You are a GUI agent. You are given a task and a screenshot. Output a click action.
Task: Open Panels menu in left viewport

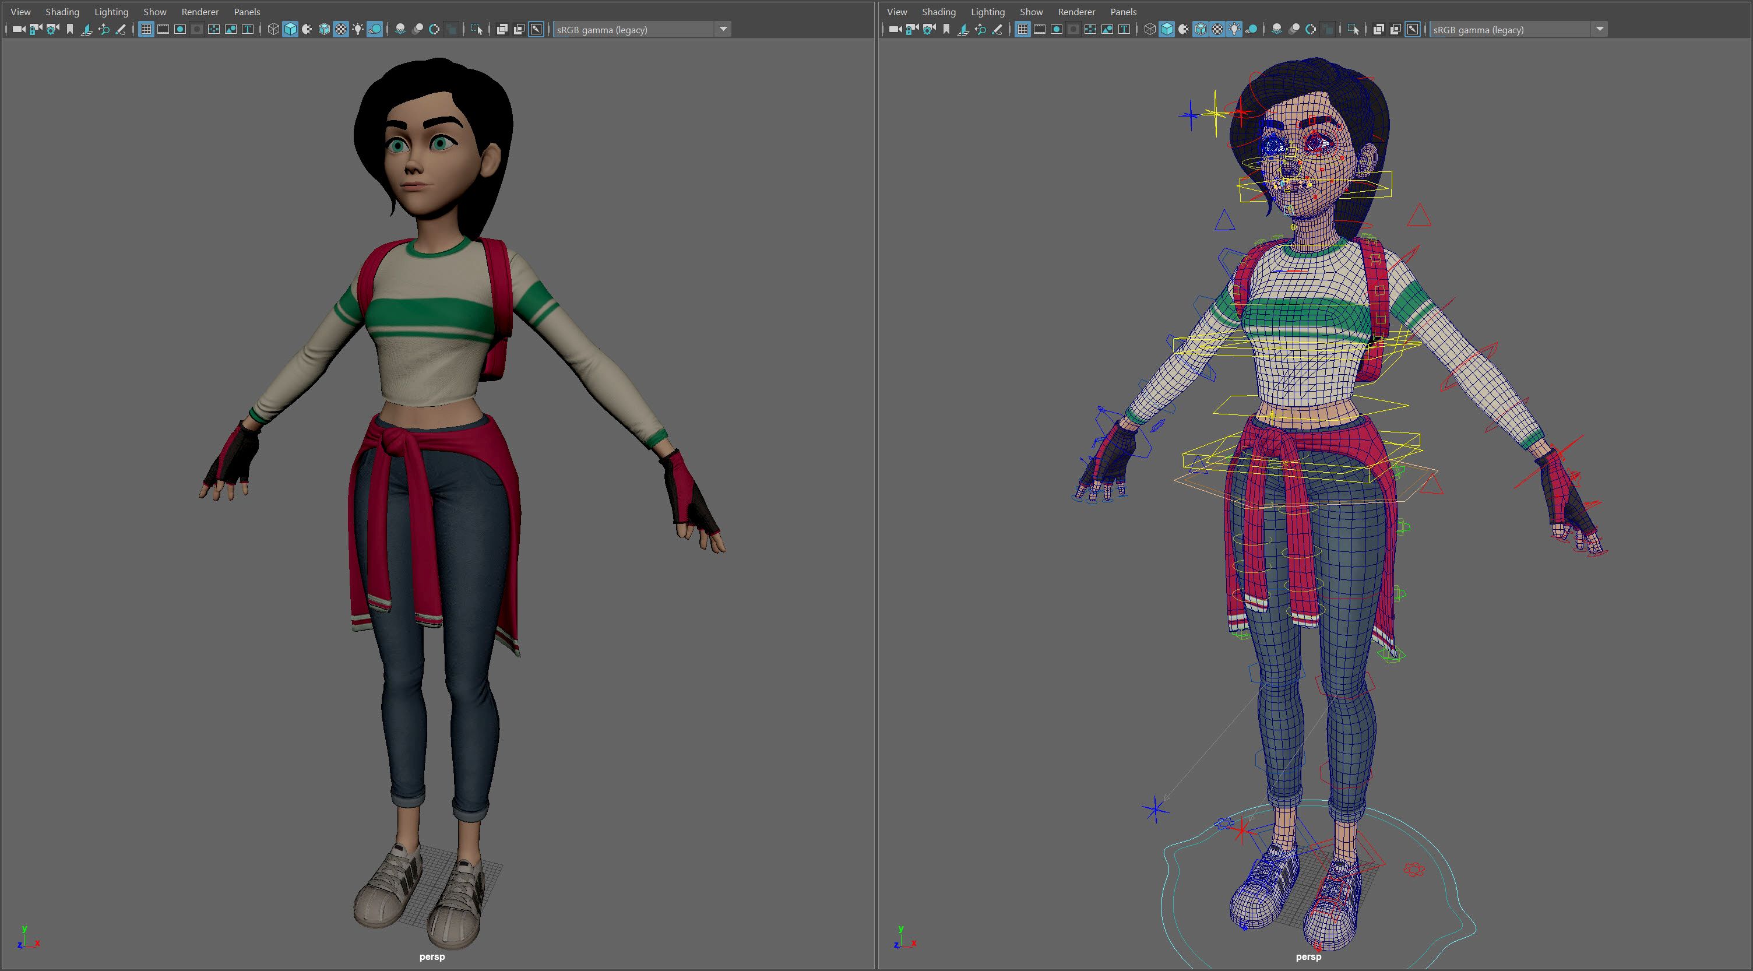point(247,12)
